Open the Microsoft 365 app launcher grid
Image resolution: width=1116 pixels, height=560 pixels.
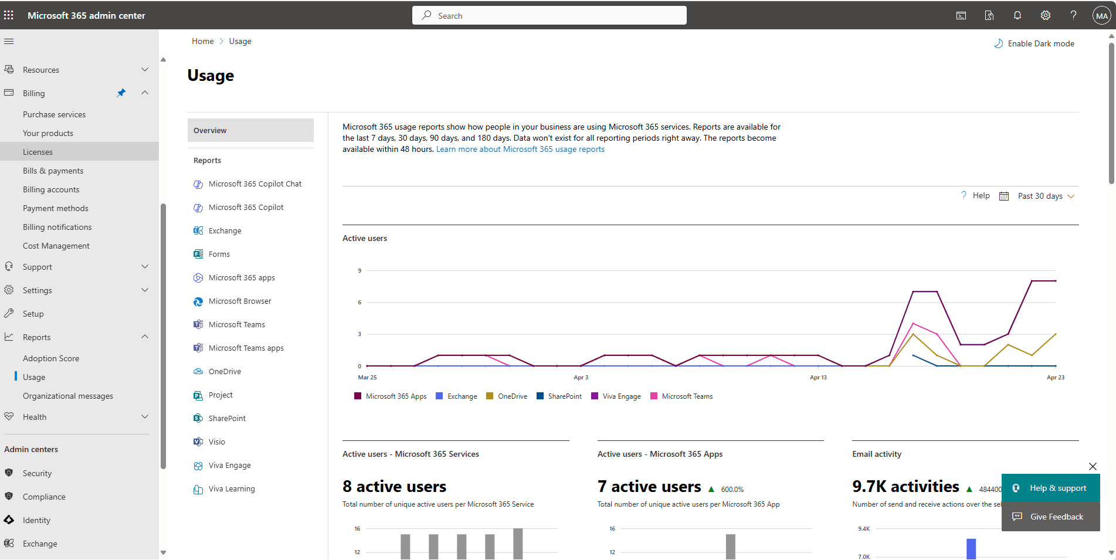9,15
